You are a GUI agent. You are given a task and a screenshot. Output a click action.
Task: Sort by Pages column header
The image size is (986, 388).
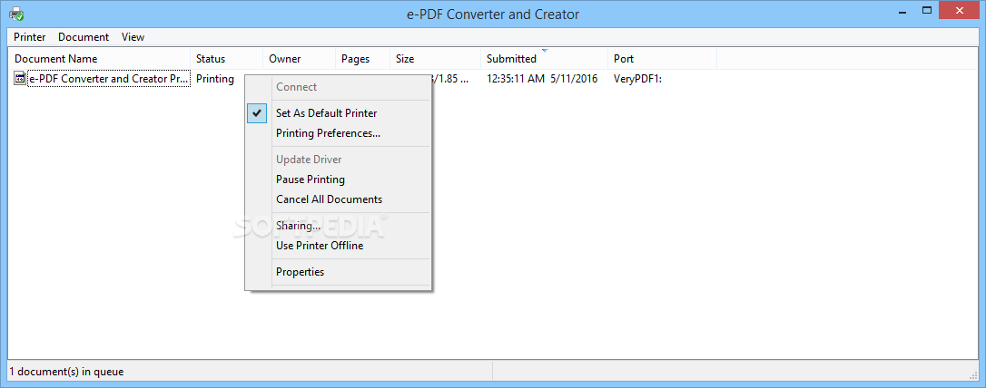point(363,59)
